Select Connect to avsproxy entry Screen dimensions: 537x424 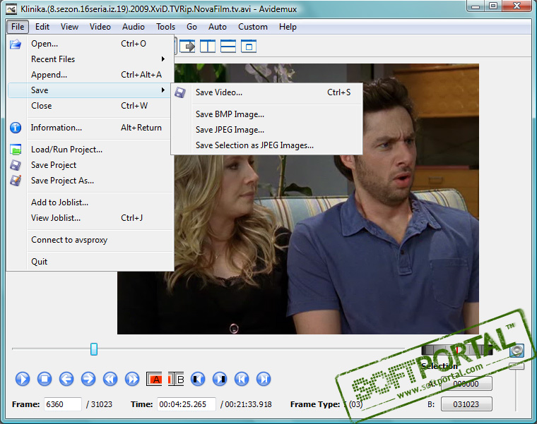(90, 240)
